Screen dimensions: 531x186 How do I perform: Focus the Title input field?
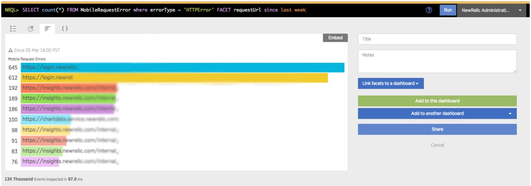(x=437, y=39)
